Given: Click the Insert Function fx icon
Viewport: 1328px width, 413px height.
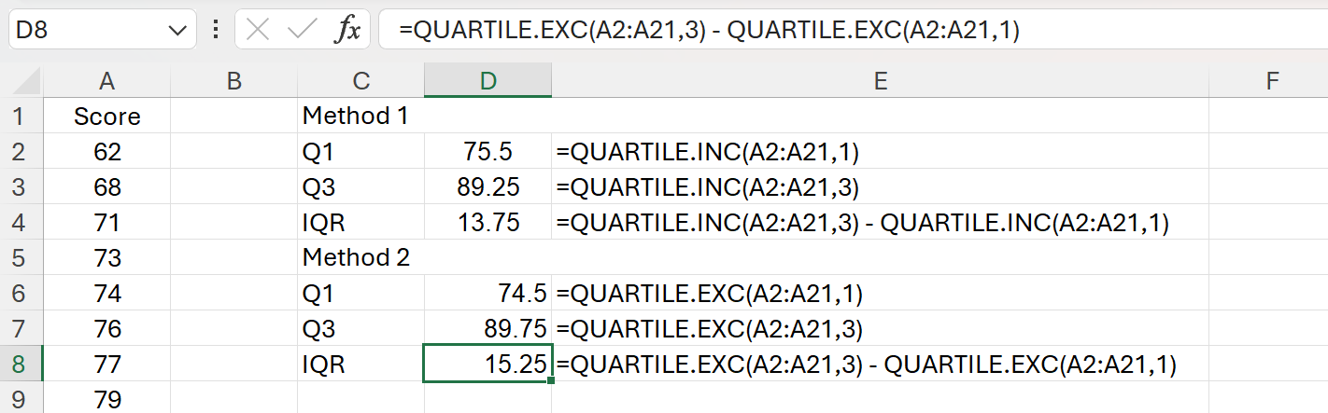Looking at the screenshot, I should [x=347, y=30].
